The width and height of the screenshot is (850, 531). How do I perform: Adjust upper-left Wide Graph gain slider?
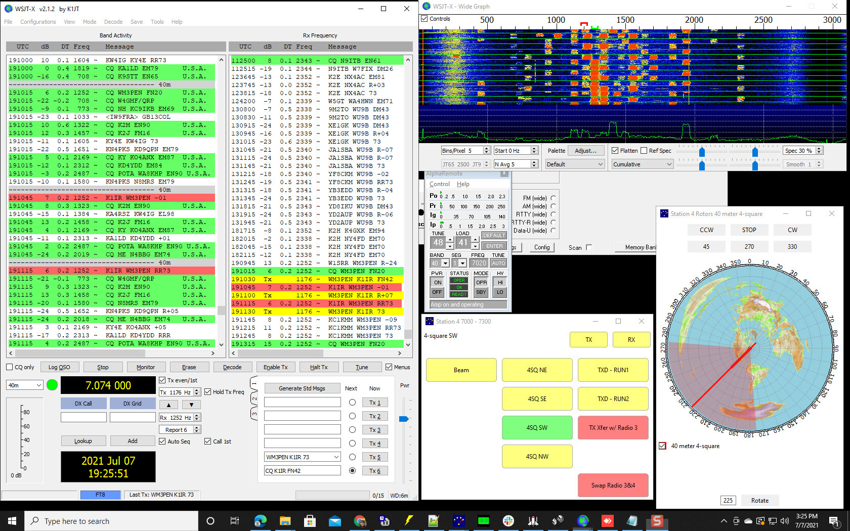tap(702, 152)
